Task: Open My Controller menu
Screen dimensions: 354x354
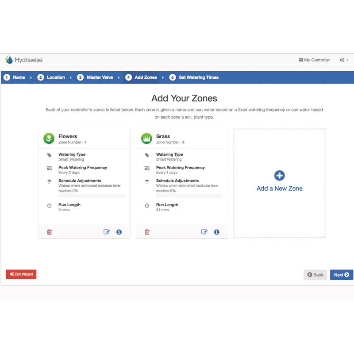Action: pyautogui.click(x=315, y=60)
